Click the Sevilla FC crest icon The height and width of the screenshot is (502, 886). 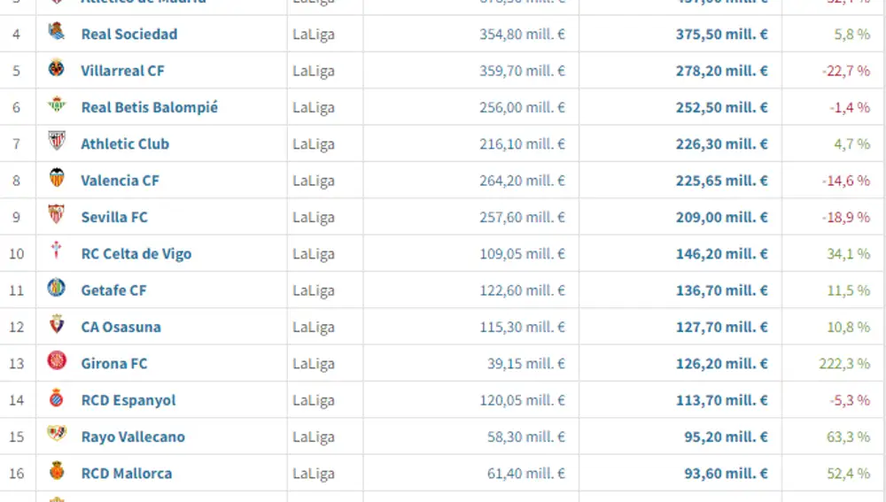(x=57, y=214)
